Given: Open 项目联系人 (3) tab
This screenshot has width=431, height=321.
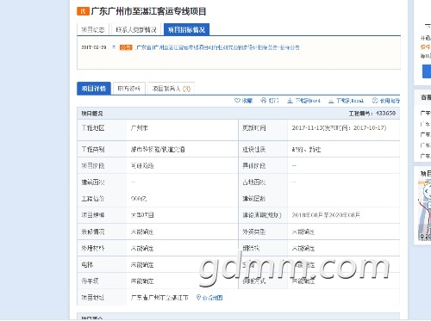Looking at the screenshot, I should click(x=172, y=89).
